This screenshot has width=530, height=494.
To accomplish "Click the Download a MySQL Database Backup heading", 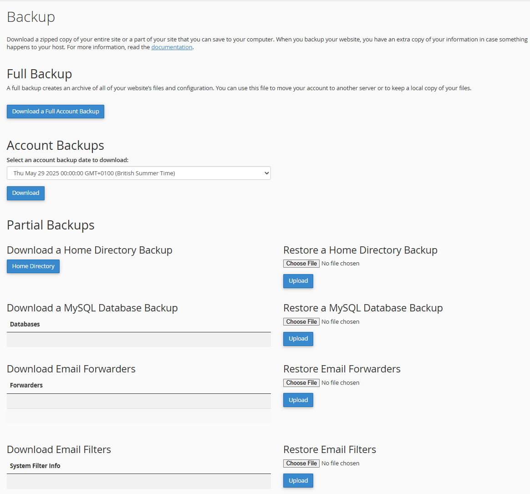I will [92, 308].
